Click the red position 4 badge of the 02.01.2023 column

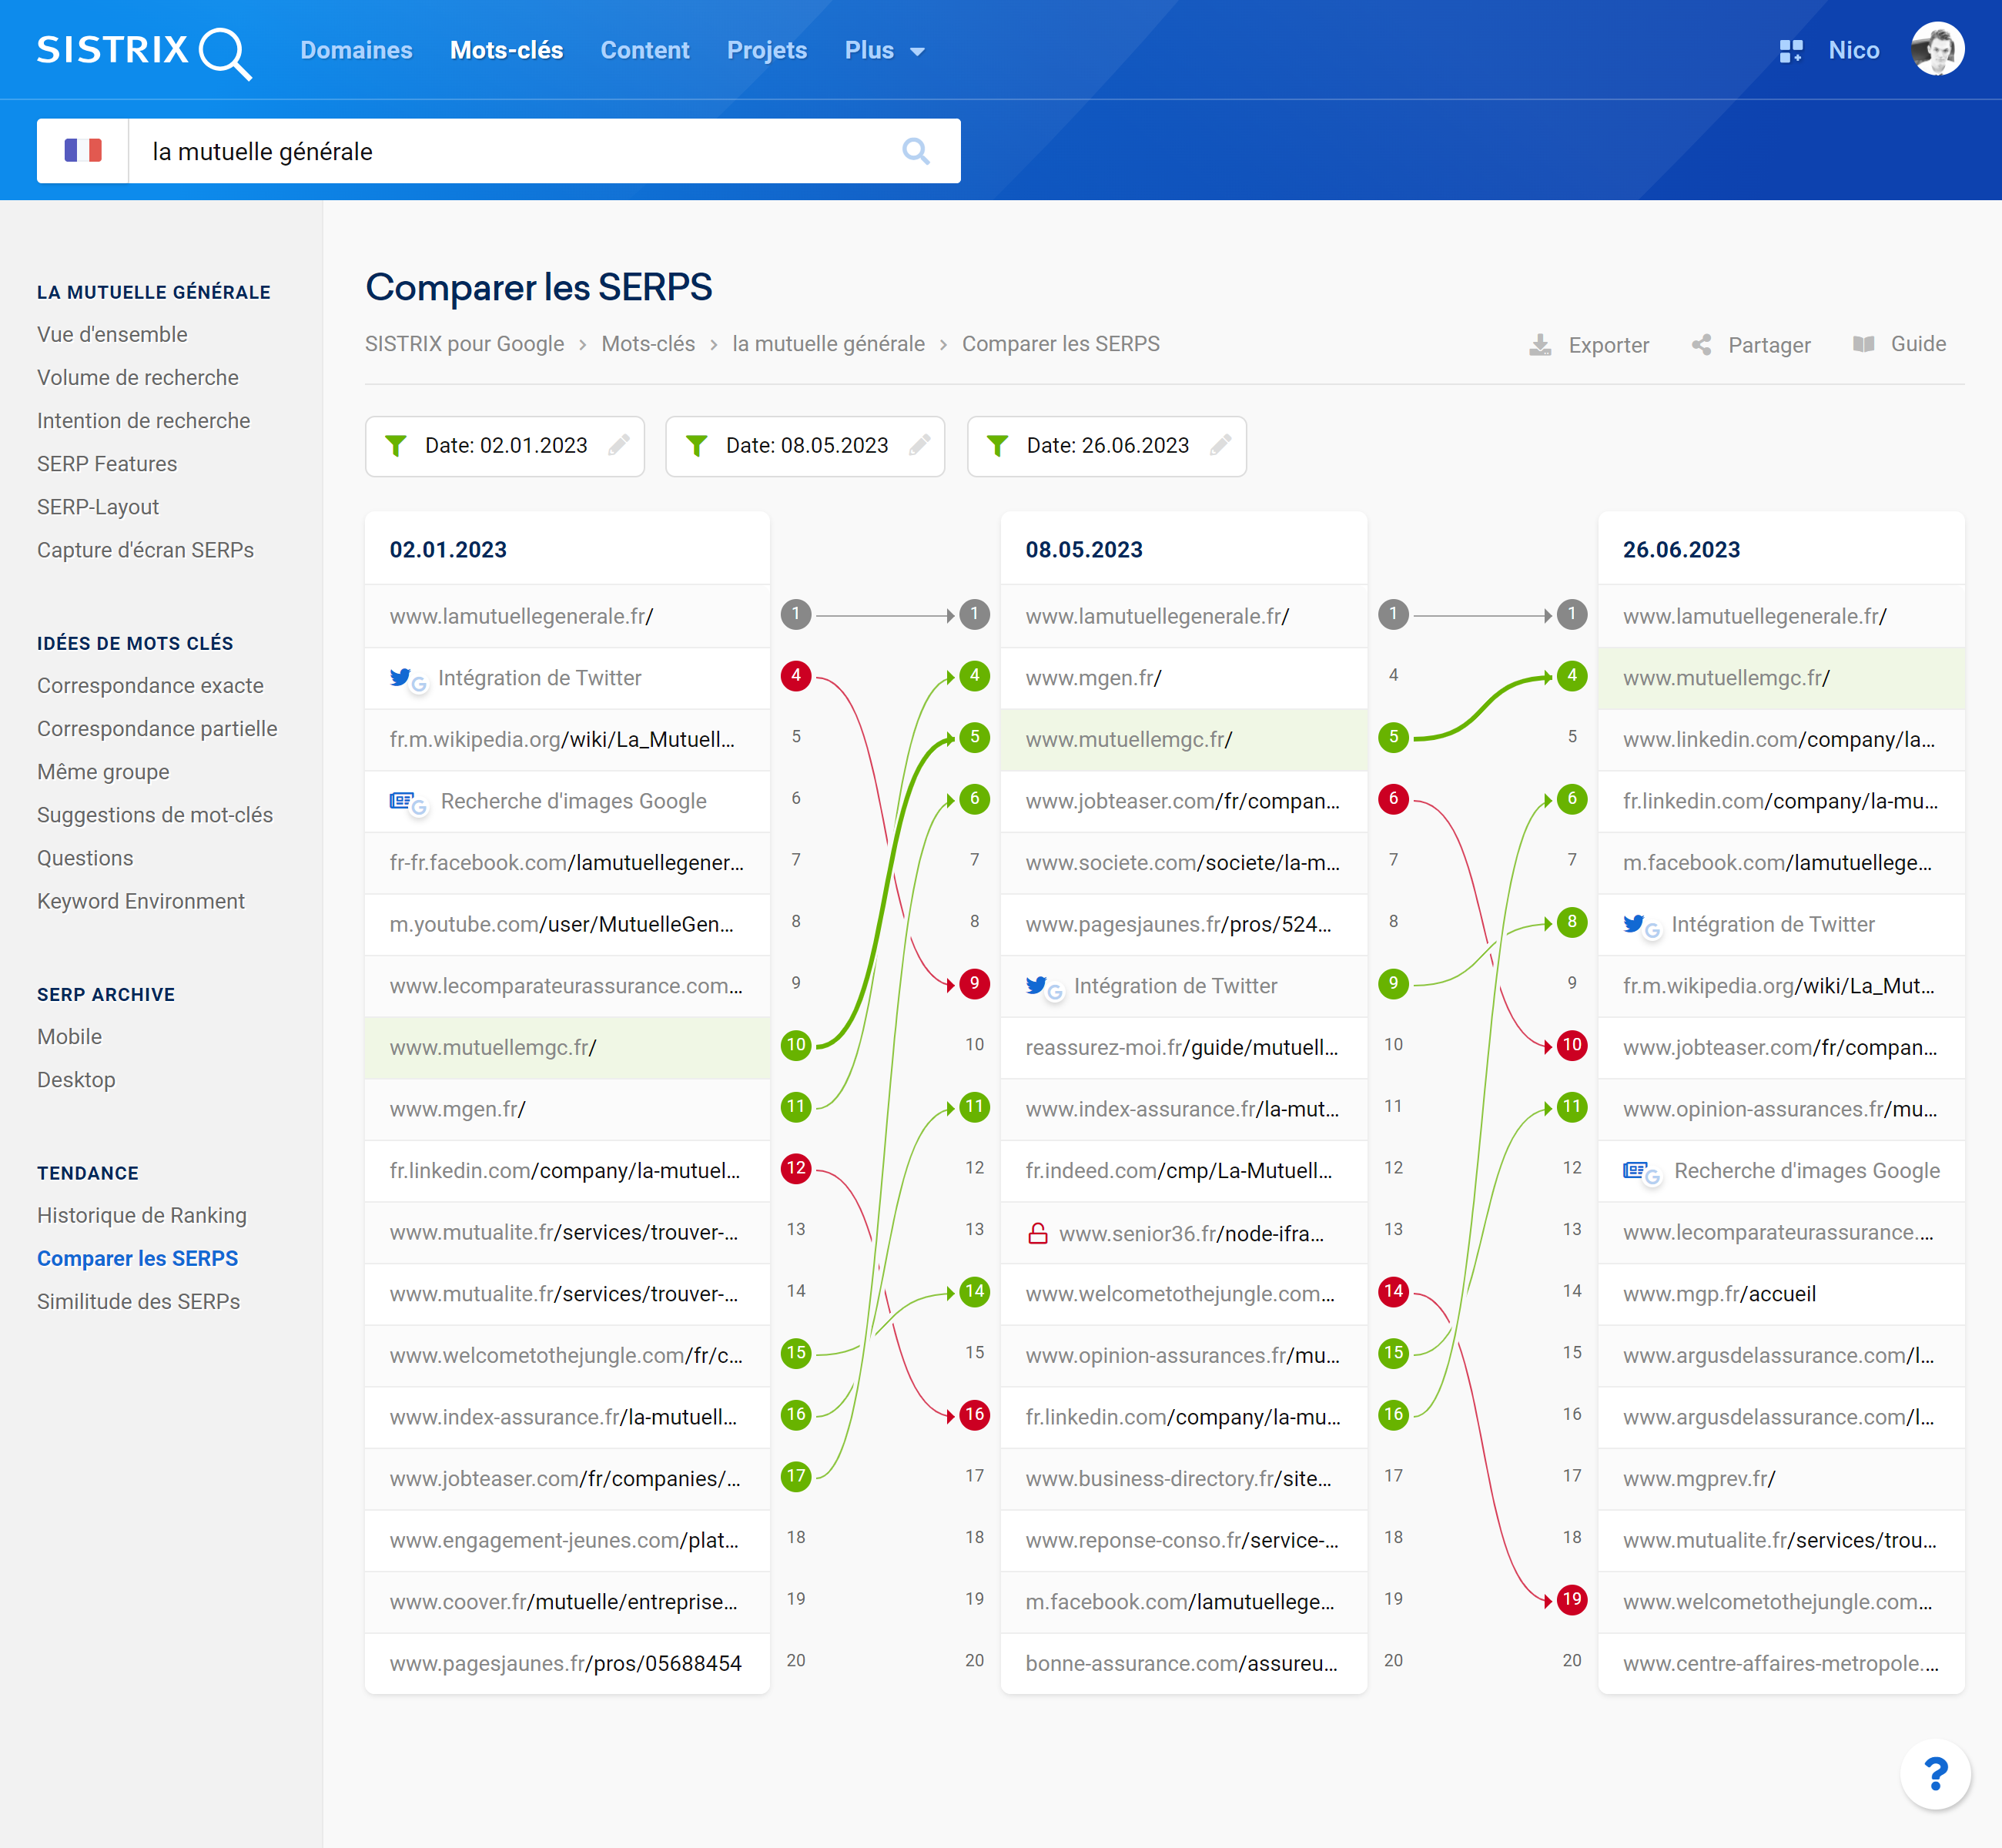coord(796,676)
